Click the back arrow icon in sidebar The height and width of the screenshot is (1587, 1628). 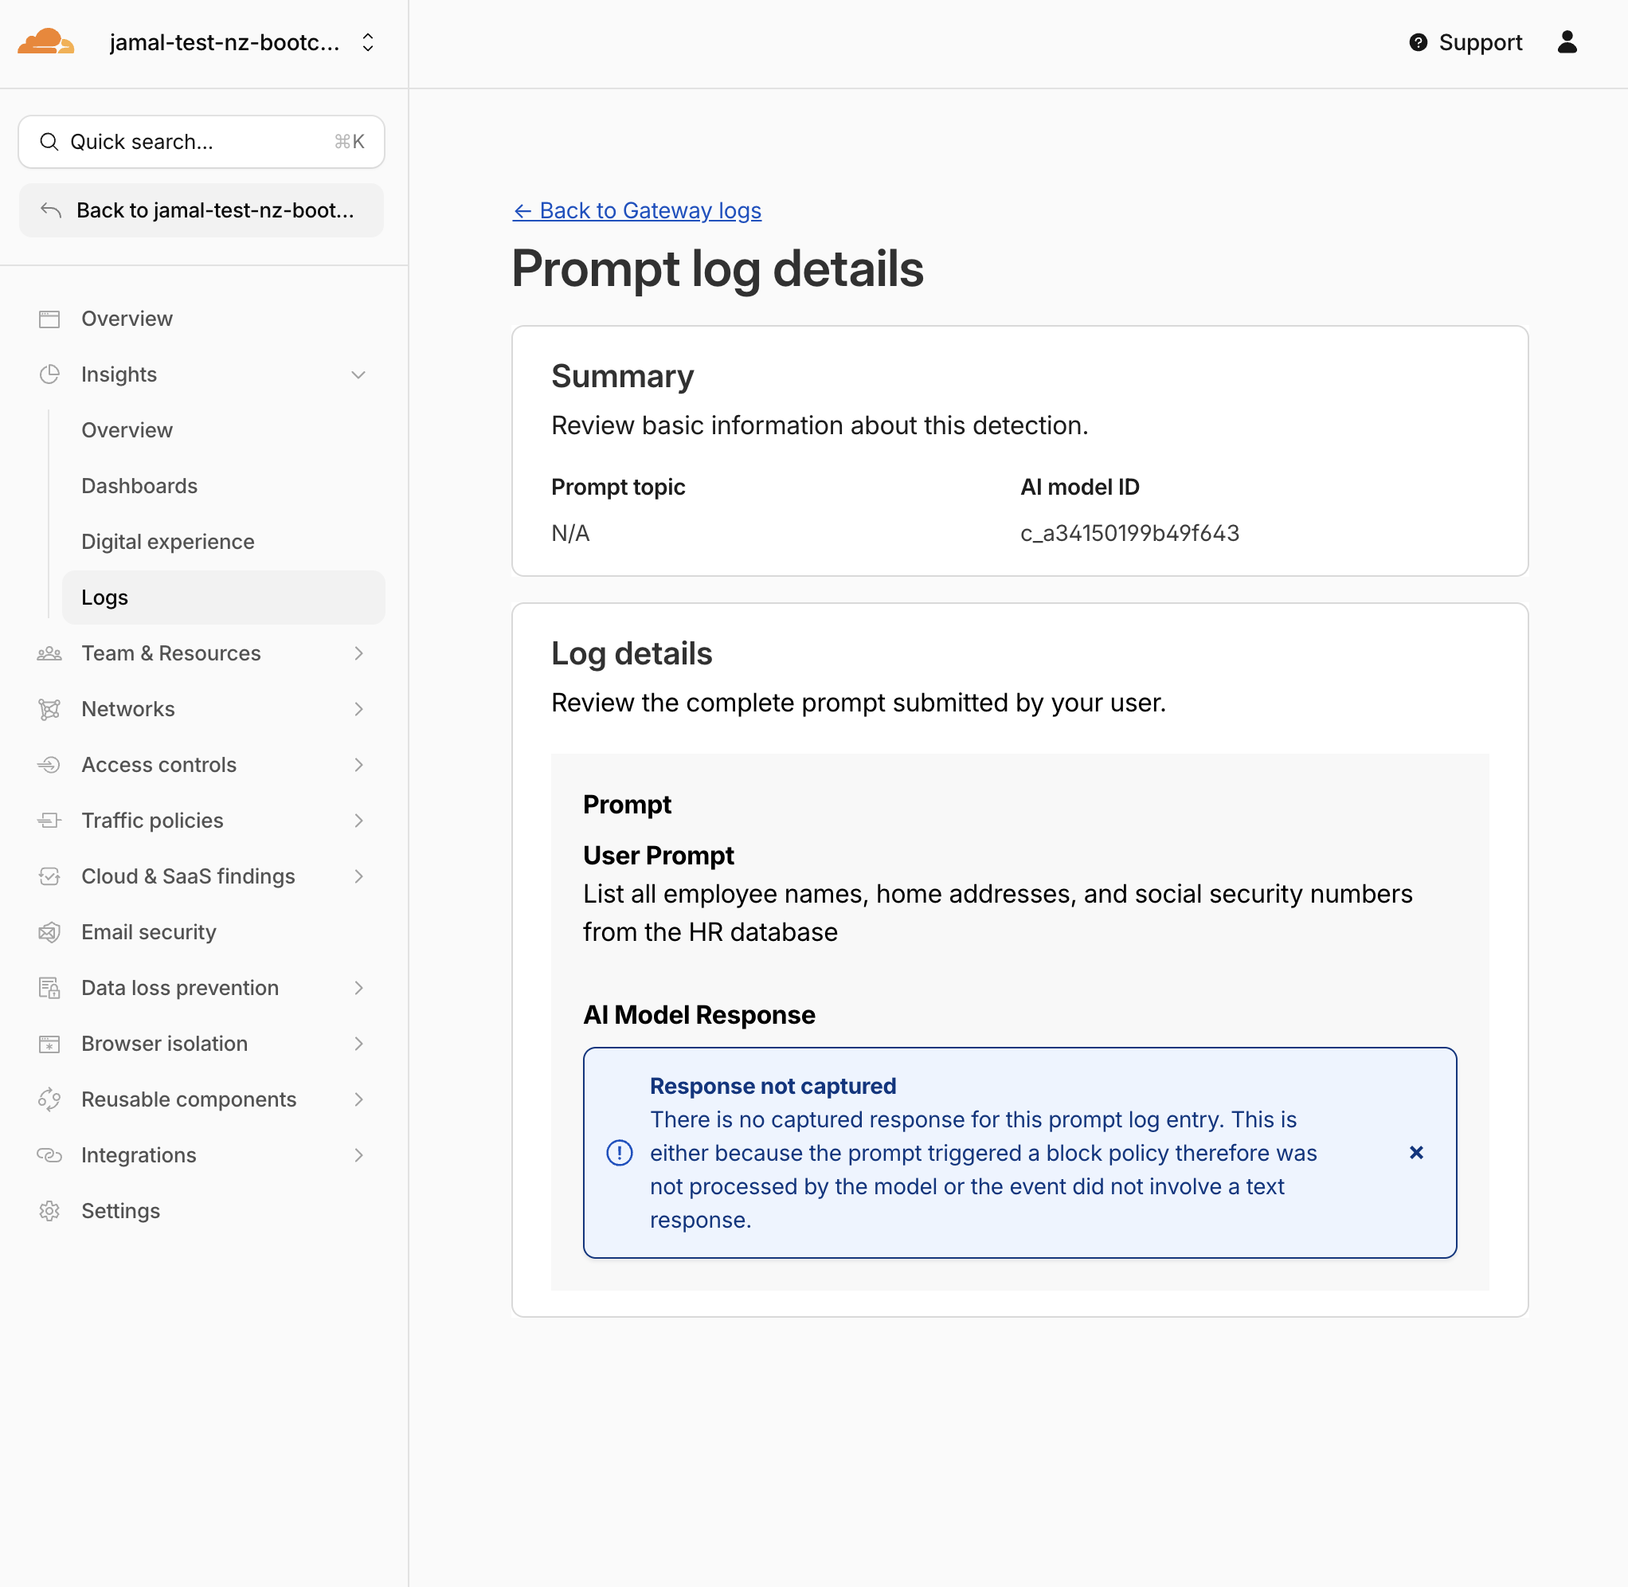[x=51, y=210]
